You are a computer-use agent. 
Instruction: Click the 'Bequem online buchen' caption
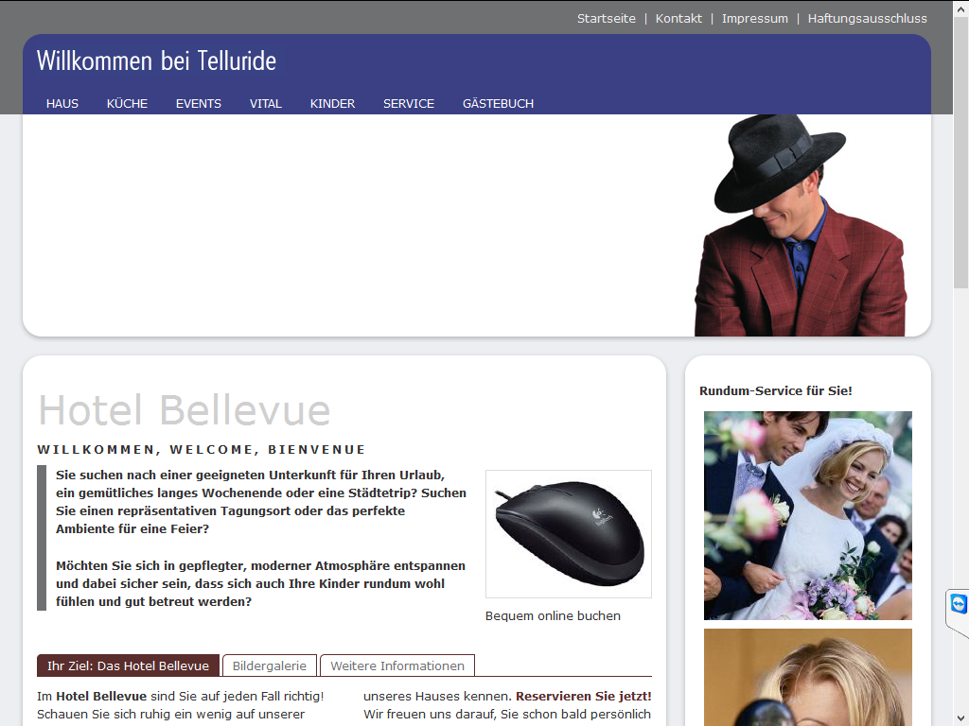553,615
